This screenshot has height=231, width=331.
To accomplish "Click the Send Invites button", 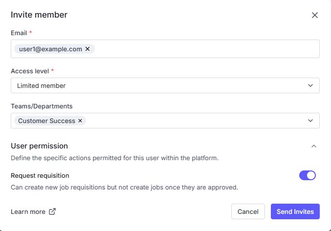I will pos(295,211).
